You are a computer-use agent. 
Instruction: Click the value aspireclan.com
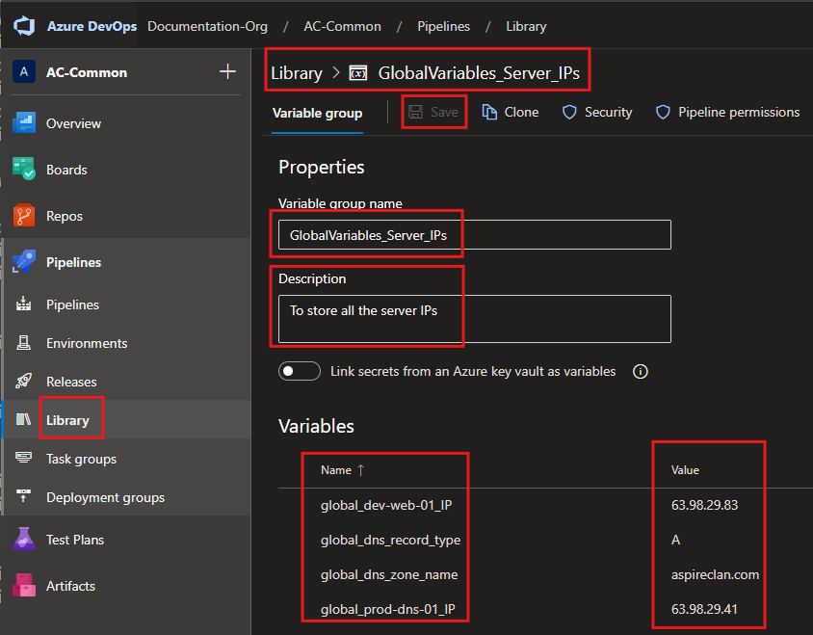(x=715, y=575)
